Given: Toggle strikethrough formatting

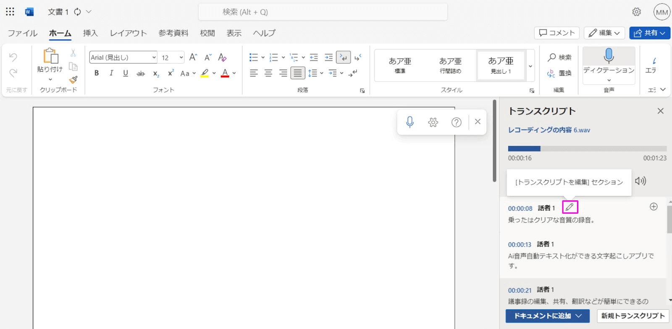Looking at the screenshot, I should tap(141, 73).
